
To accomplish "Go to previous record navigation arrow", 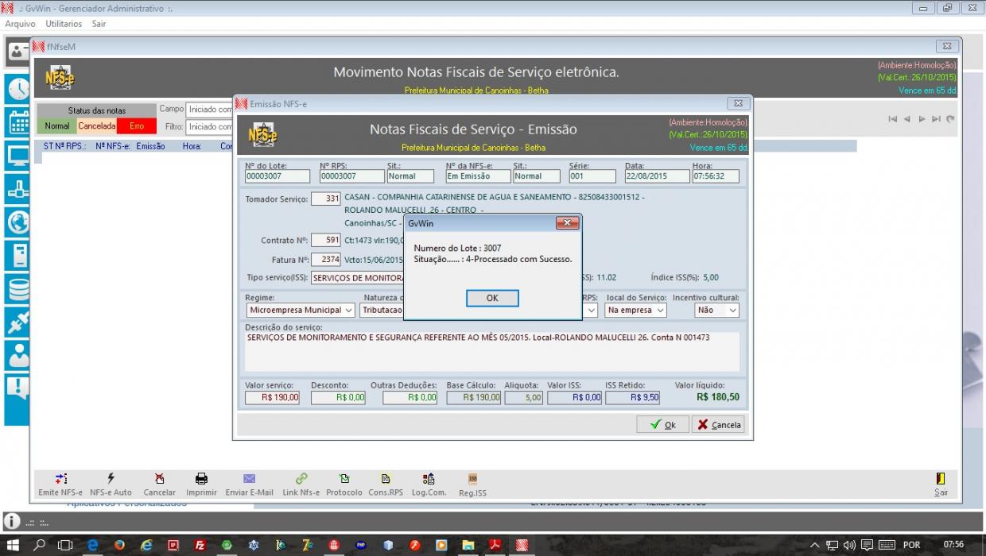I will [907, 119].
